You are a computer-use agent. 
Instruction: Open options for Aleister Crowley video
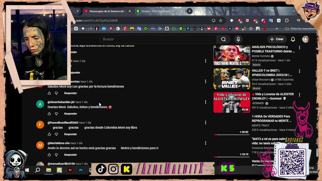click(x=299, y=95)
